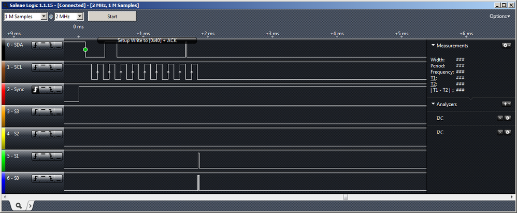Viewport: 517px width, 213px height.
Task: Set falling edge trigger on 4 - S2
Action: (51, 134)
